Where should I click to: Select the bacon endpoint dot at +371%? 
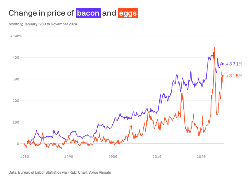(223, 64)
